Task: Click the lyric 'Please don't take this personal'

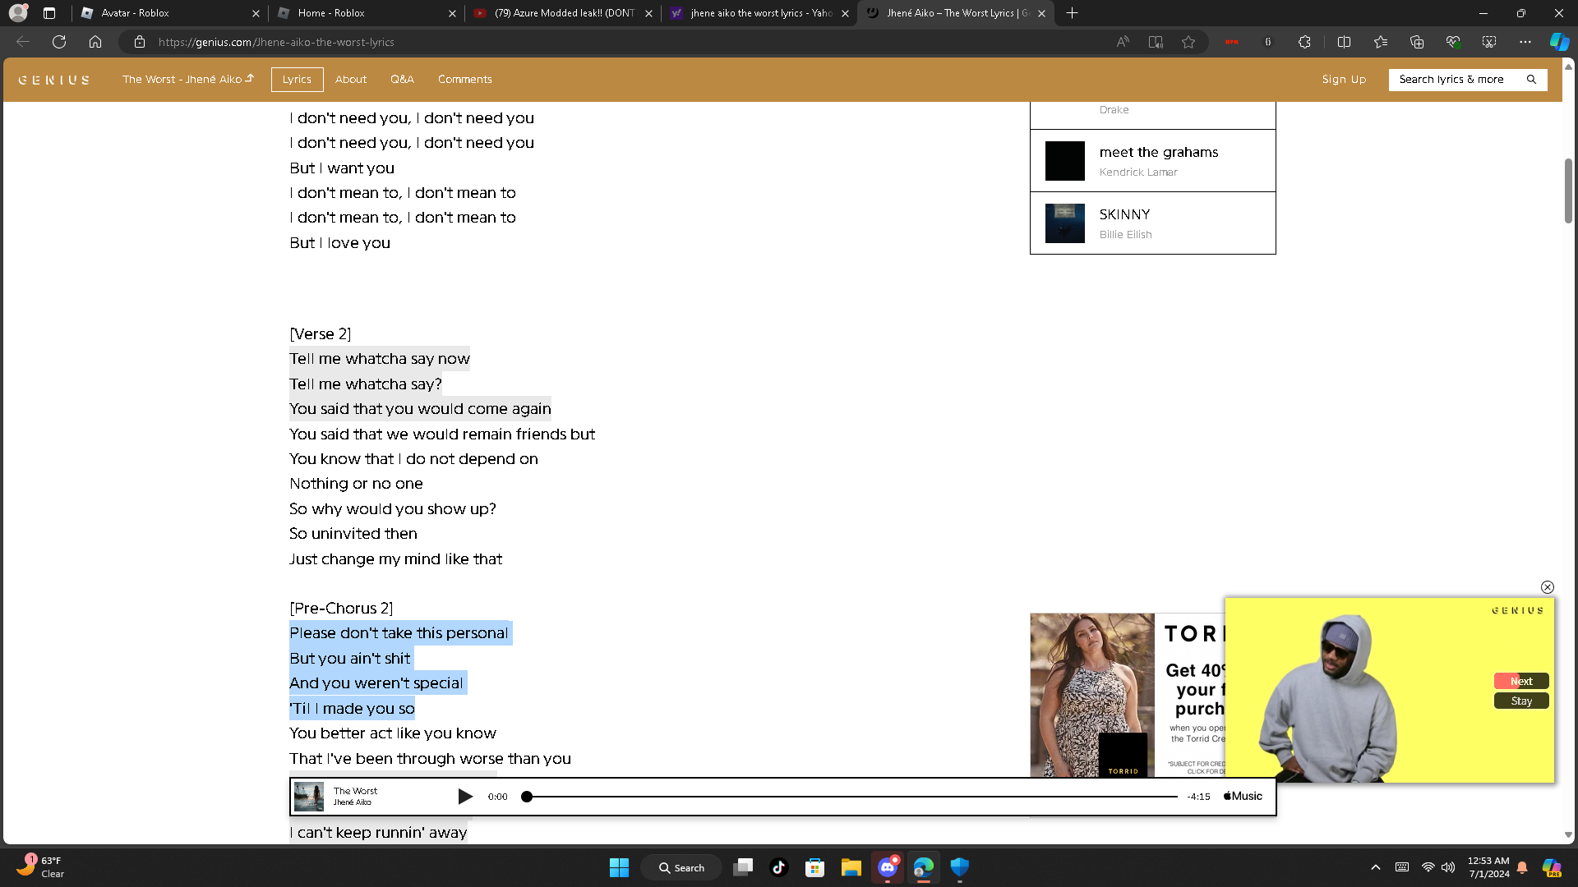Action: 399,633
